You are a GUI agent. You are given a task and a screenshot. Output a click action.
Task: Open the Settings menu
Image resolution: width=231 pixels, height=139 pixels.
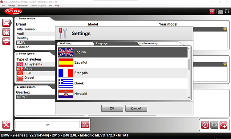pos(12,6)
